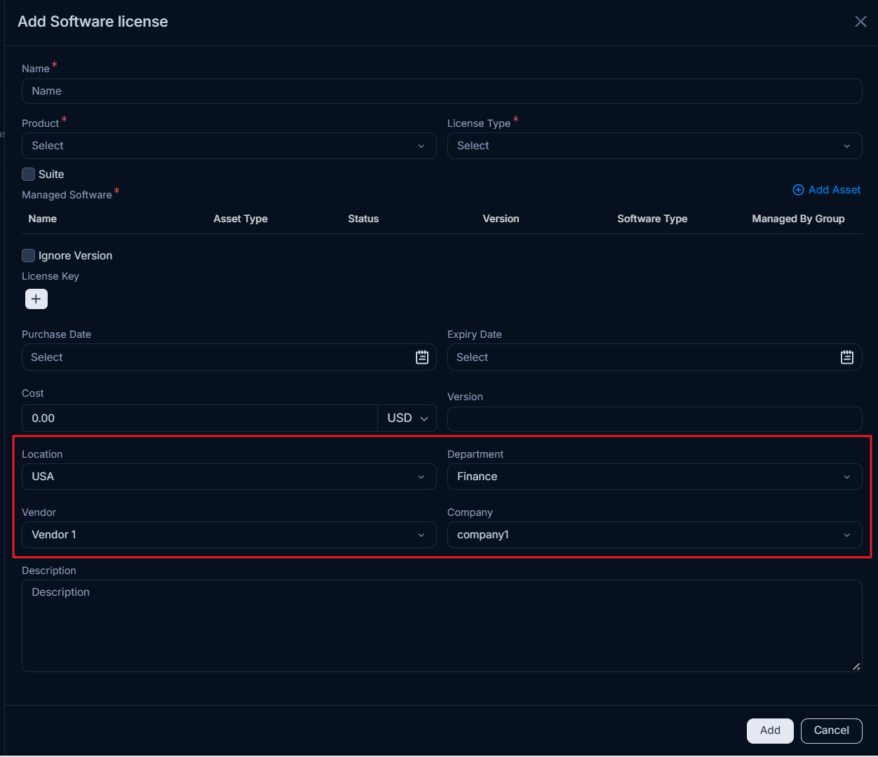
Task: Click the Name input field
Action: click(x=442, y=91)
